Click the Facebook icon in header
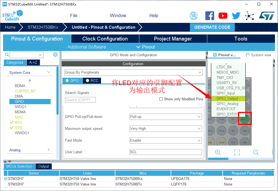 pos(210,16)
